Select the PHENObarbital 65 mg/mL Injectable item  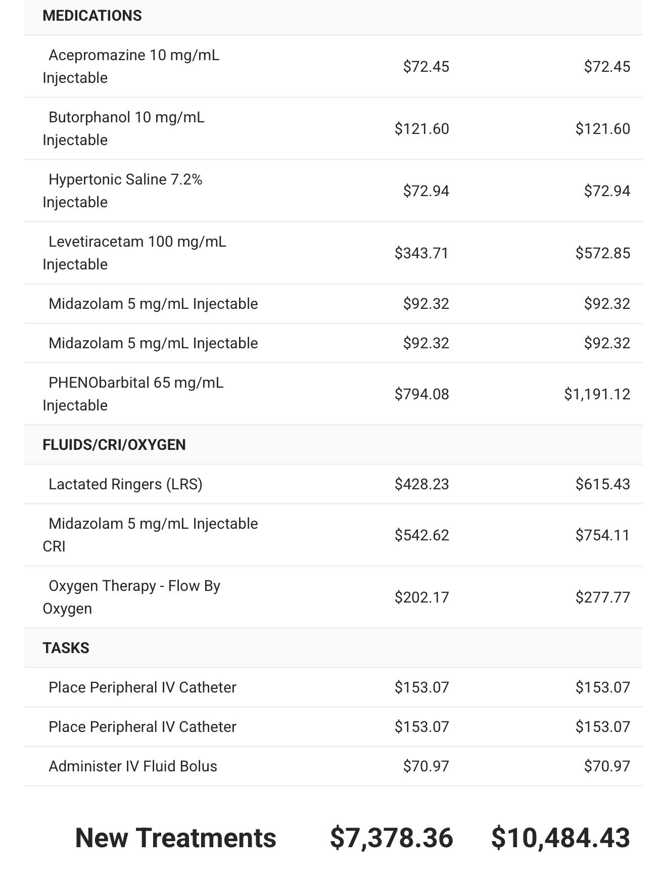click(x=133, y=394)
